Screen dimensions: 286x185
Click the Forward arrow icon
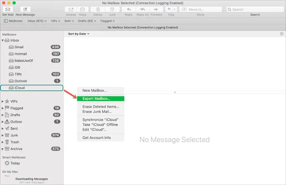coord(156,9)
